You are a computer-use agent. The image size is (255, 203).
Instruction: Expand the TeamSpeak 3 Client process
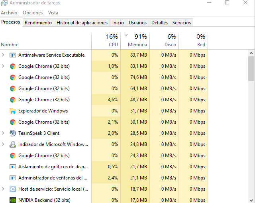click(3, 133)
